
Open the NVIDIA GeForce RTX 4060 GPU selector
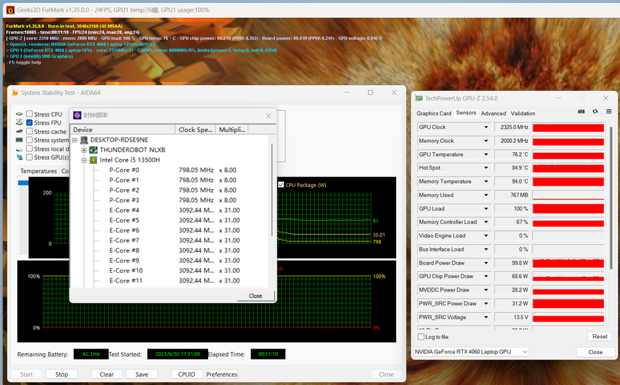click(471, 352)
